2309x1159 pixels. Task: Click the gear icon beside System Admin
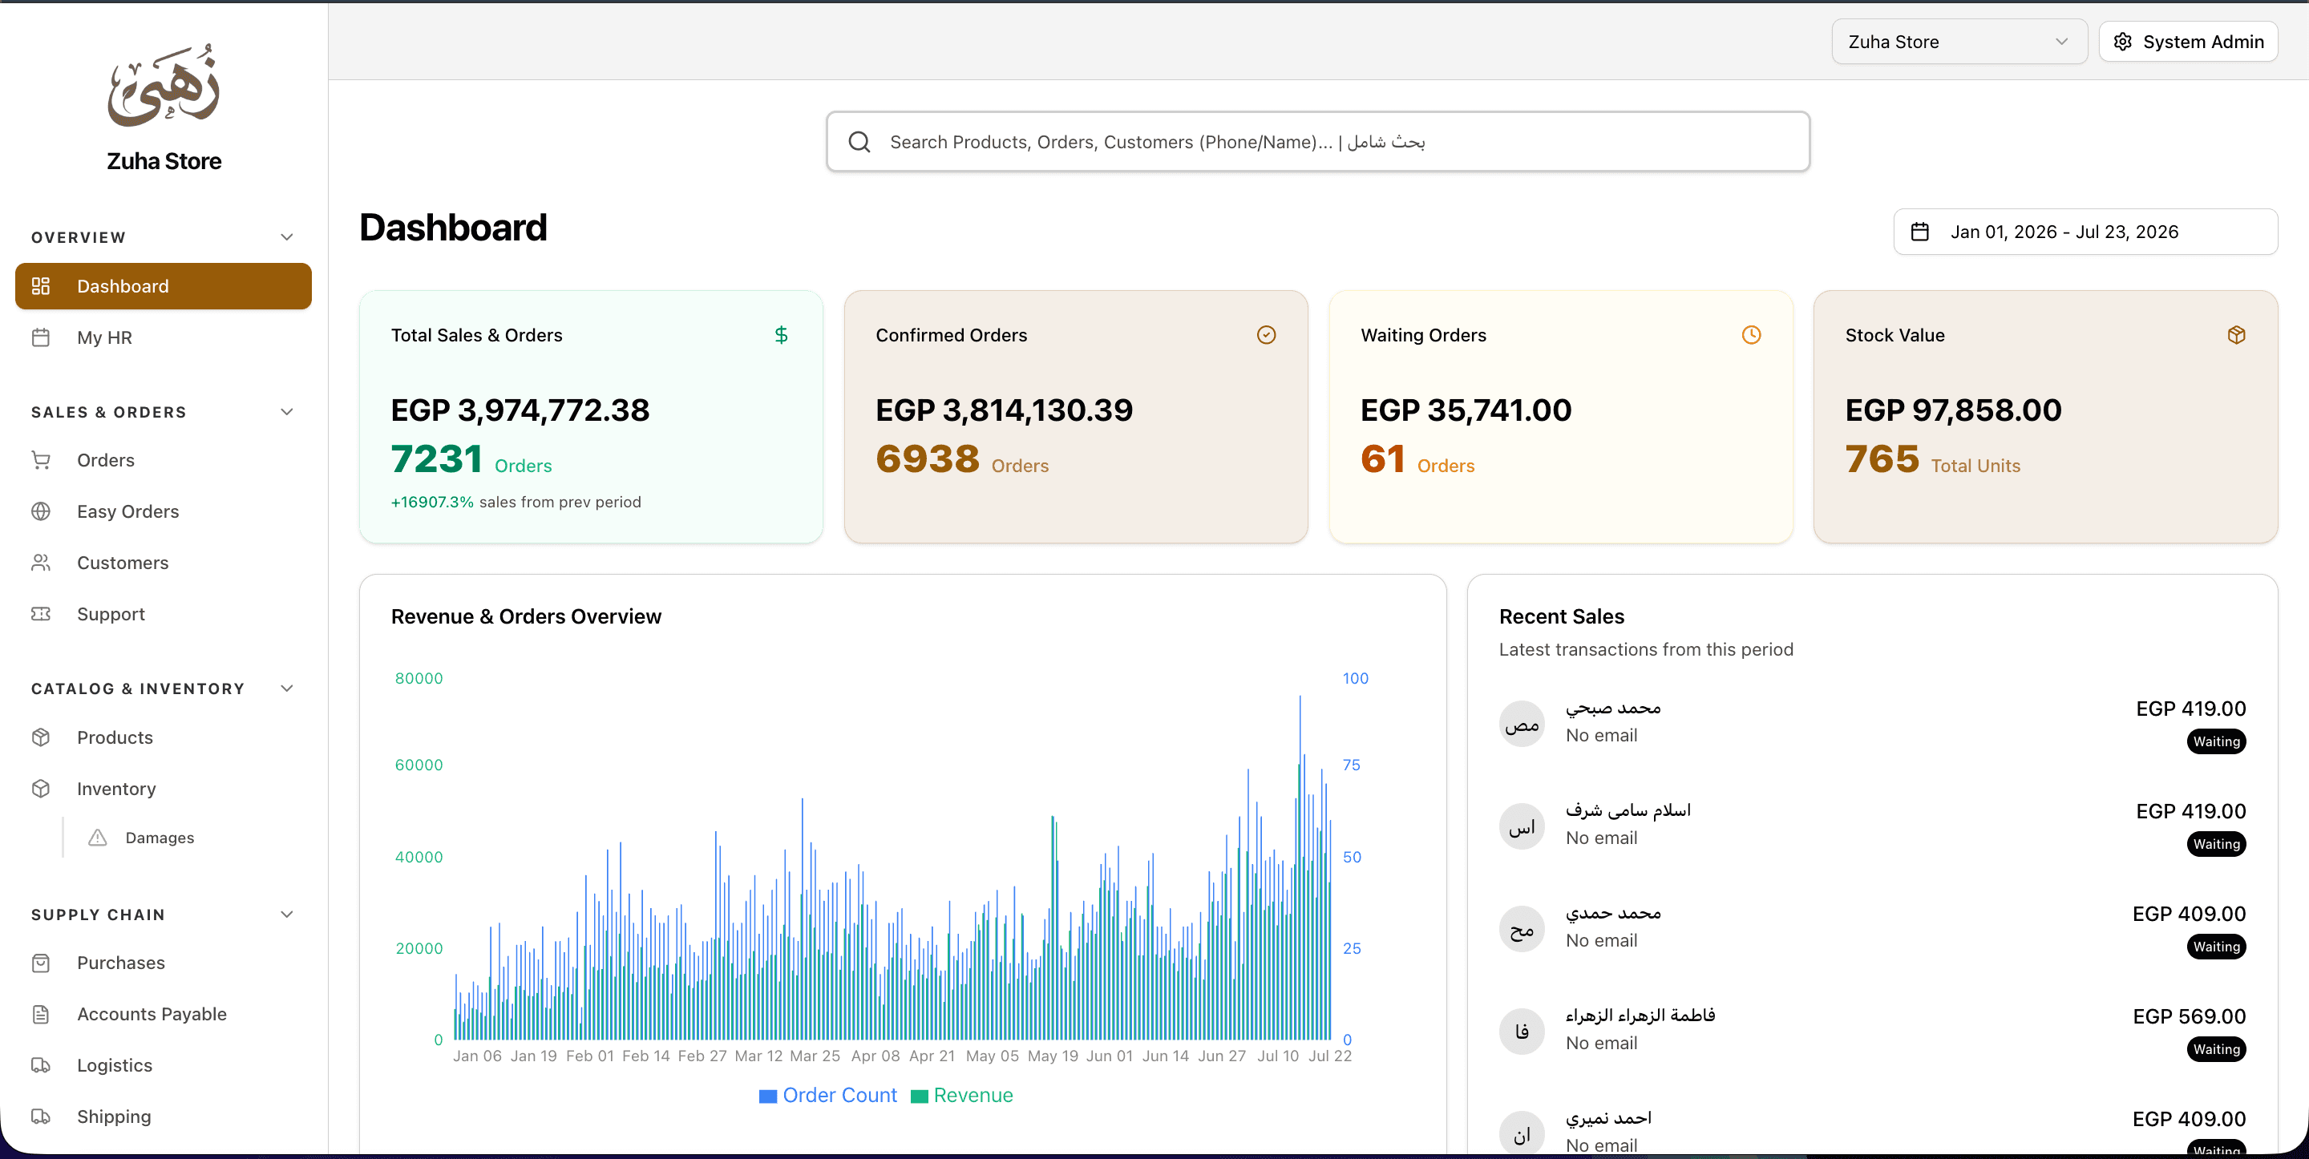(x=2121, y=41)
